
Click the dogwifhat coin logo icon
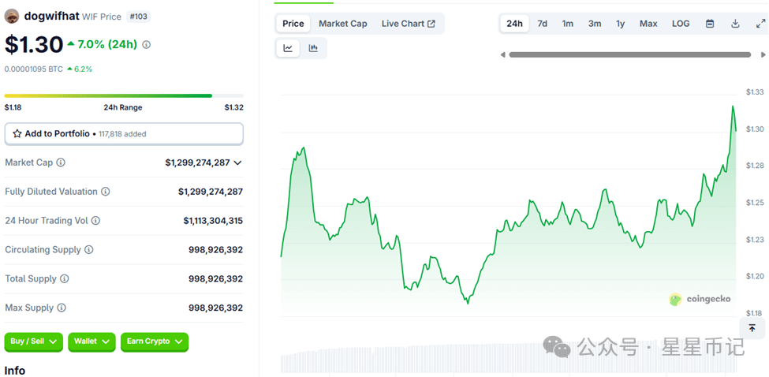[x=12, y=17]
